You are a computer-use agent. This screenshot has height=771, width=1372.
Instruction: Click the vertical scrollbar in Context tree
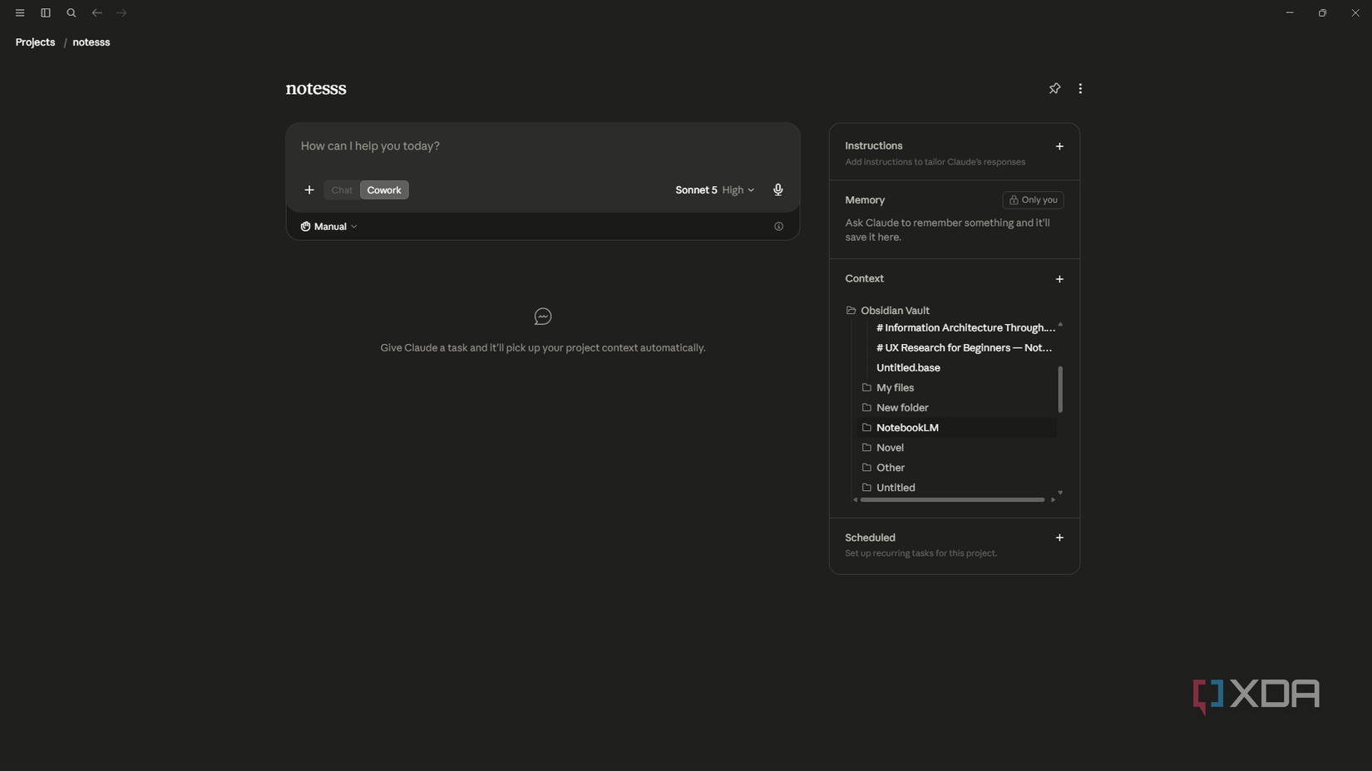click(1060, 389)
